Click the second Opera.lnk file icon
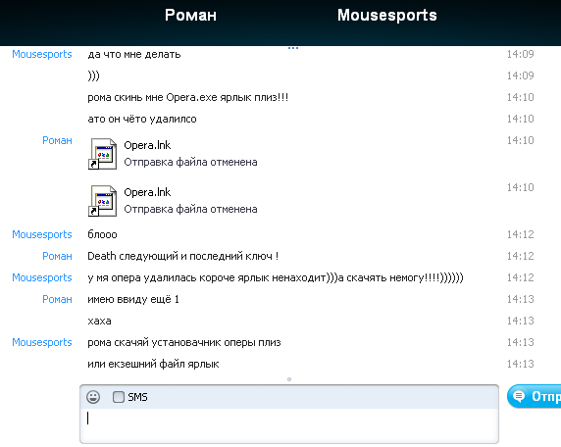Viewport: 561px width, 447px height. (x=103, y=201)
